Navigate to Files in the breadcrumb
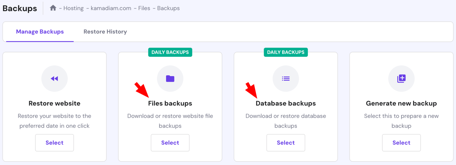The width and height of the screenshot is (456, 165). pyautogui.click(x=144, y=8)
